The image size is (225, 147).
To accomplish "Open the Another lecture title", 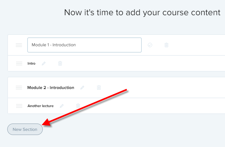I will tap(41, 106).
